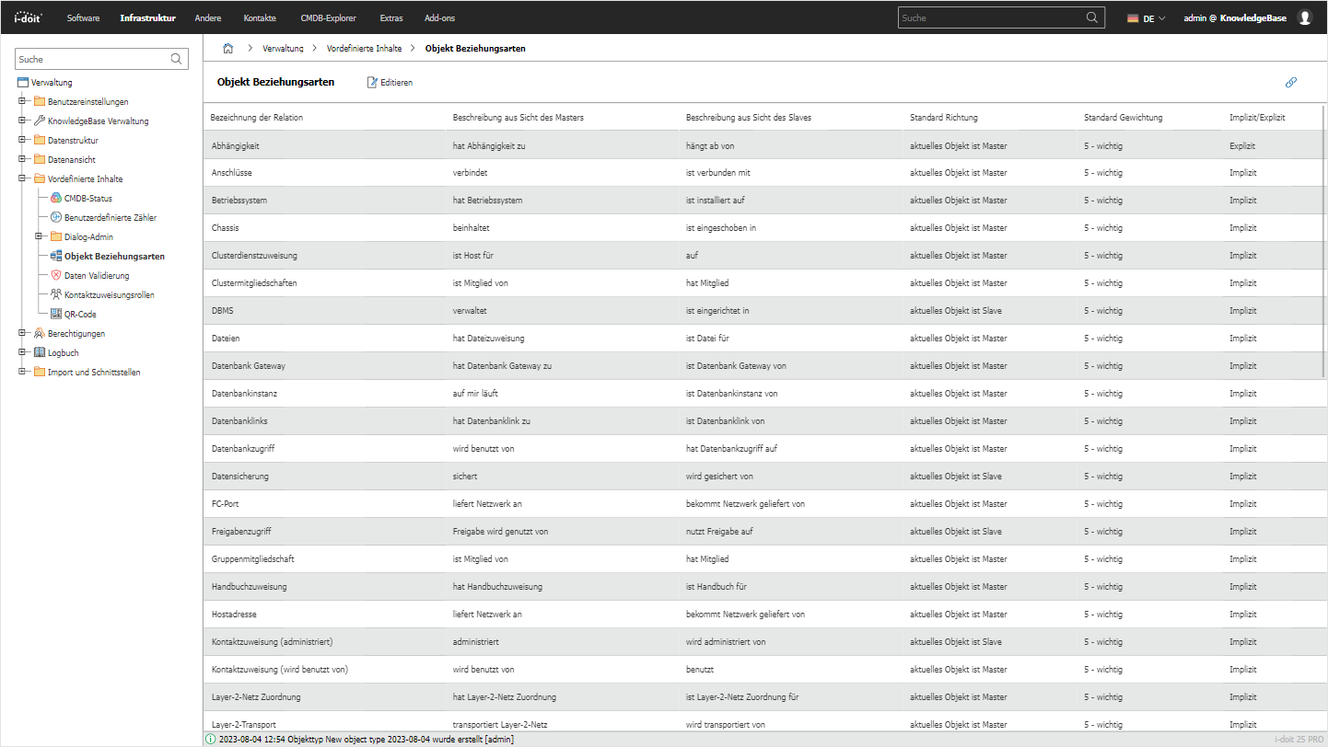Open Kontaktzuweisungsrollen in the tree

(109, 294)
